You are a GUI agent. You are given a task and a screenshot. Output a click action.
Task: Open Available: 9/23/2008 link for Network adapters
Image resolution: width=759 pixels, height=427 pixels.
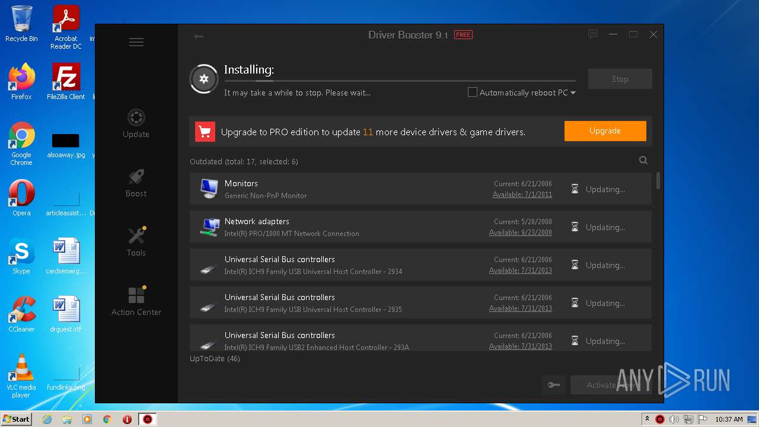coord(520,232)
